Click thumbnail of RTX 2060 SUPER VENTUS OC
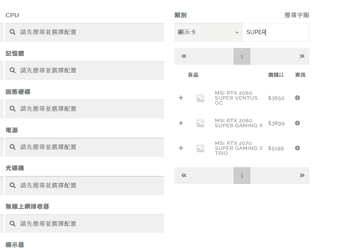 [200, 98]
